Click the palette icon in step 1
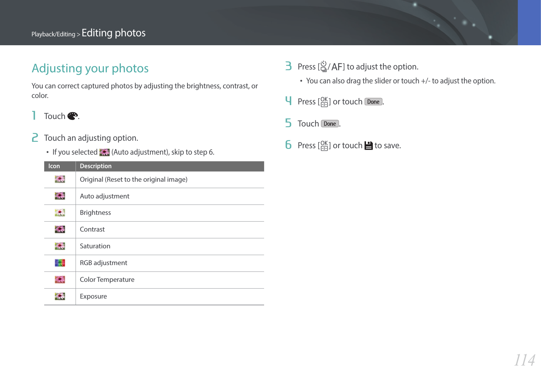541x383 pixels. (x=72, y=116)
